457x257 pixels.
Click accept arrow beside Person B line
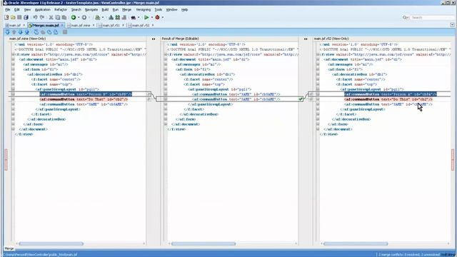[x=149, y=94]
